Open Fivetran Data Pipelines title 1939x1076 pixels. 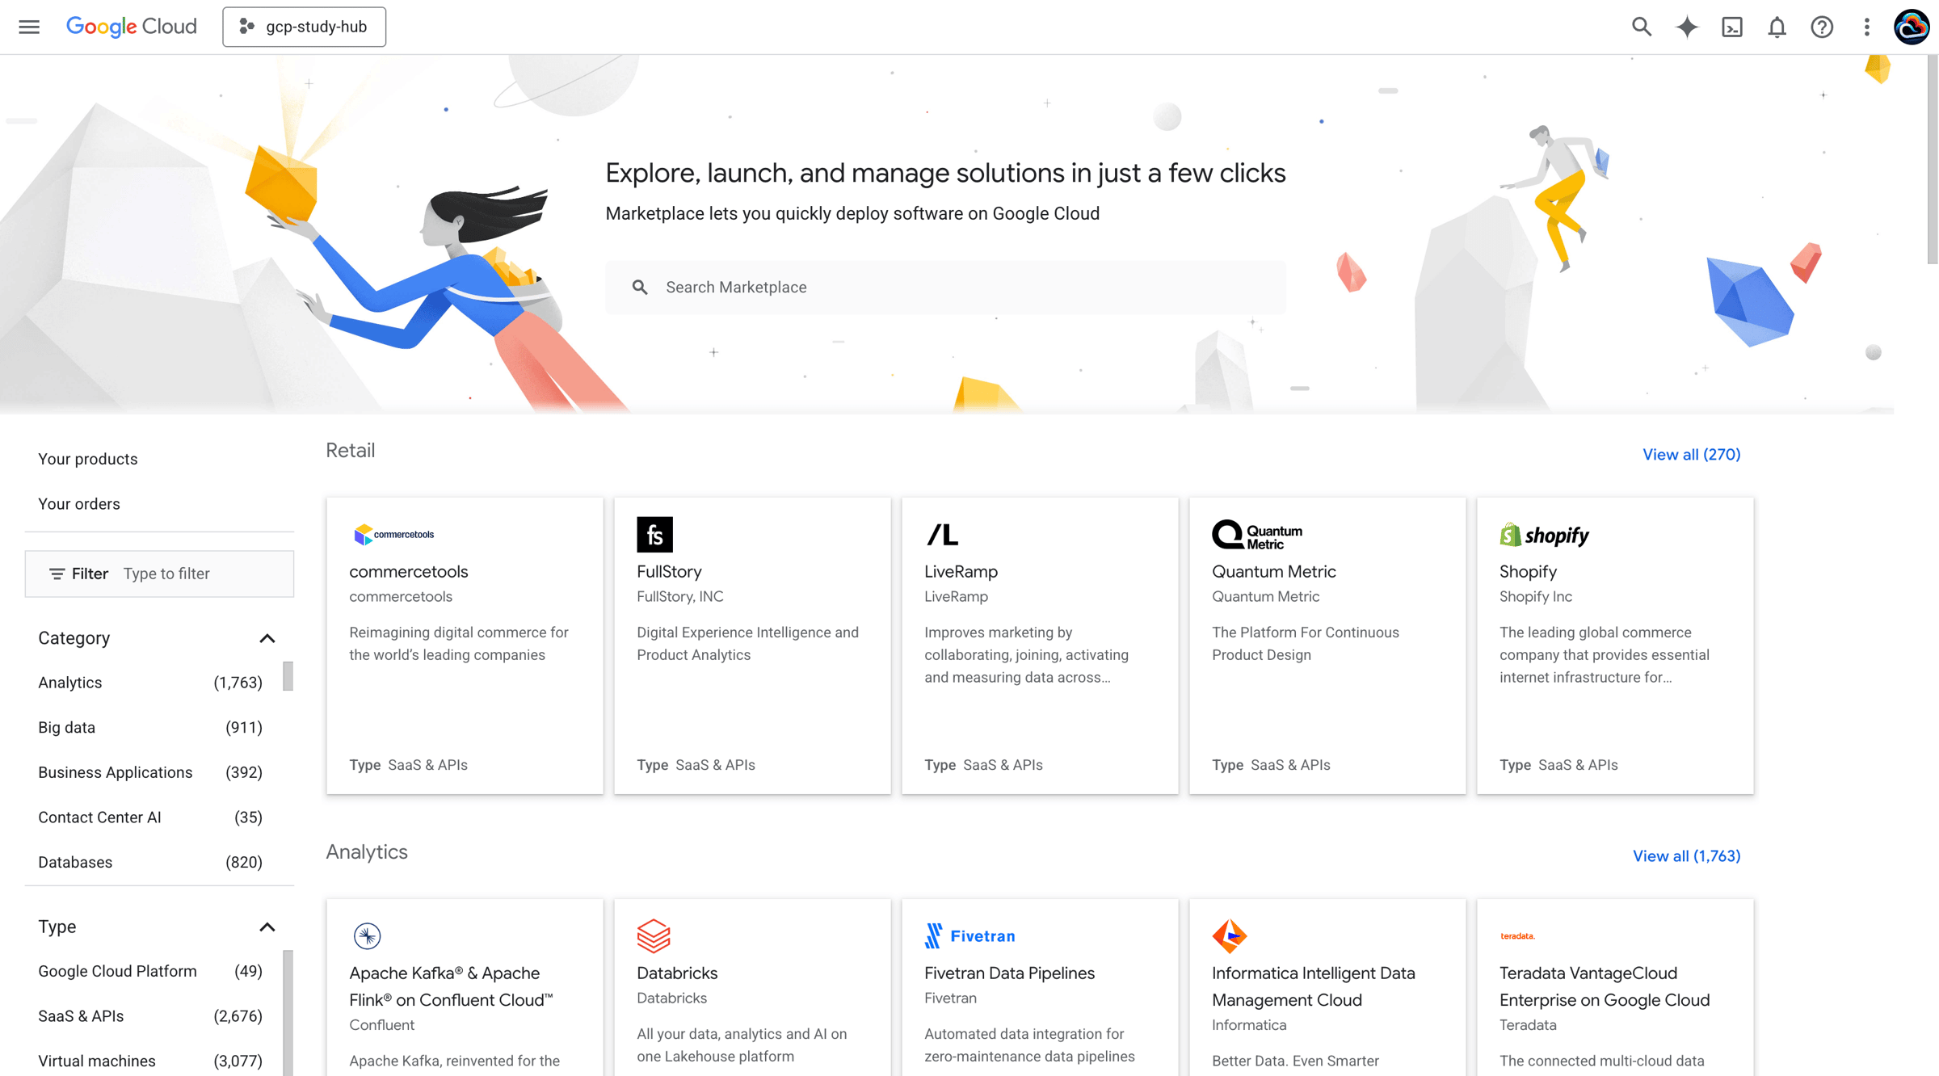coord(1009,973)
